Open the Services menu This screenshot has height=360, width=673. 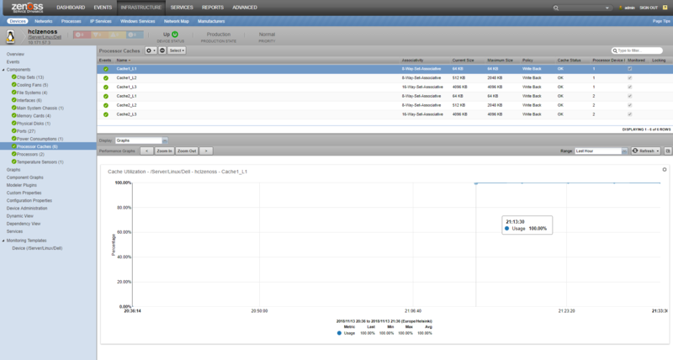click(182, 8)
